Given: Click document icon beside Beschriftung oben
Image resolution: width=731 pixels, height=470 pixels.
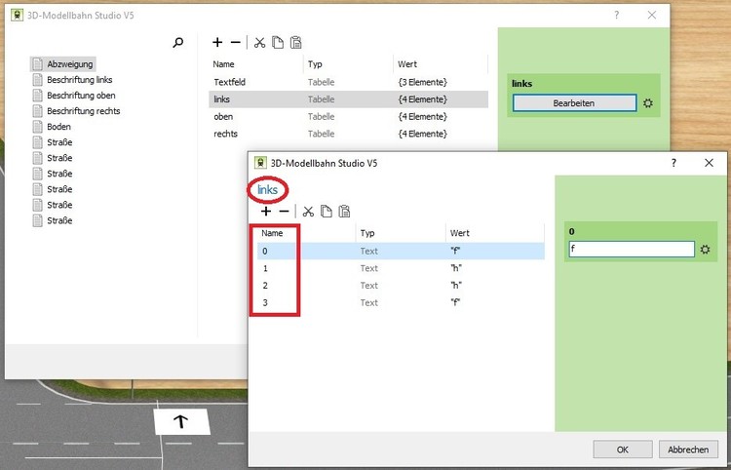Looking at the screenshot, I should [x=38, y=96].
